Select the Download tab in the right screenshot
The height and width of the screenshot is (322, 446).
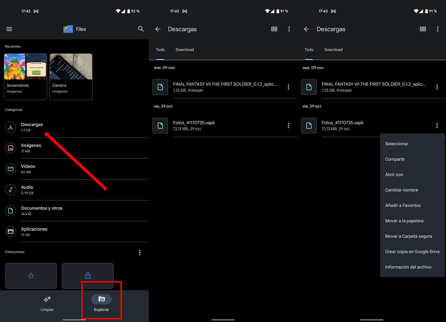click(x=333, y=50)
